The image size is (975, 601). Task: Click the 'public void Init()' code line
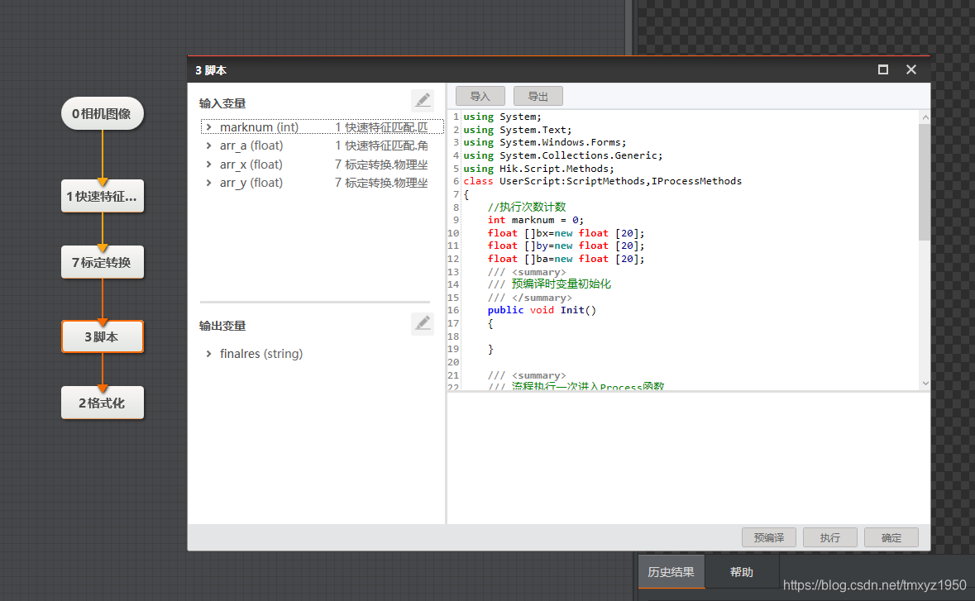point(542,310)
